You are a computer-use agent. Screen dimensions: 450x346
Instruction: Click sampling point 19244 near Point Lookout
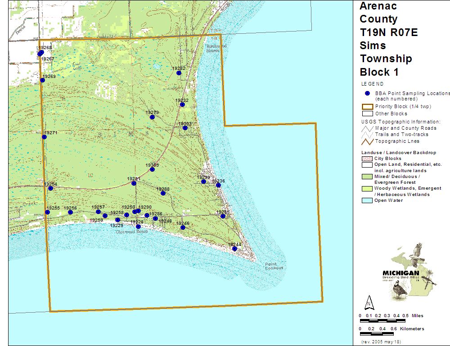pos(234,249)
